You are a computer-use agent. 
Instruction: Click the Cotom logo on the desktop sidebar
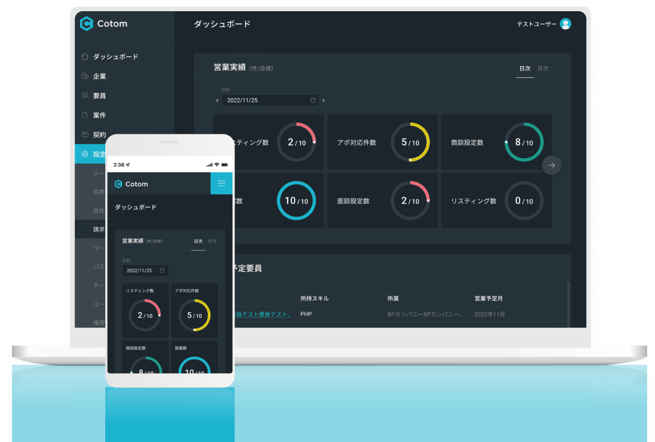(104, 24)
